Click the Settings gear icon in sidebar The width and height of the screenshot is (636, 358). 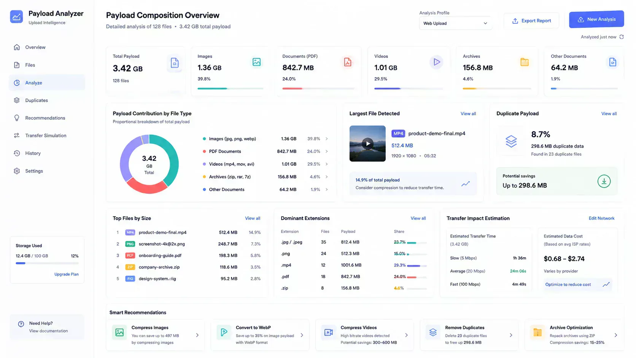click(x=17, y=171)
